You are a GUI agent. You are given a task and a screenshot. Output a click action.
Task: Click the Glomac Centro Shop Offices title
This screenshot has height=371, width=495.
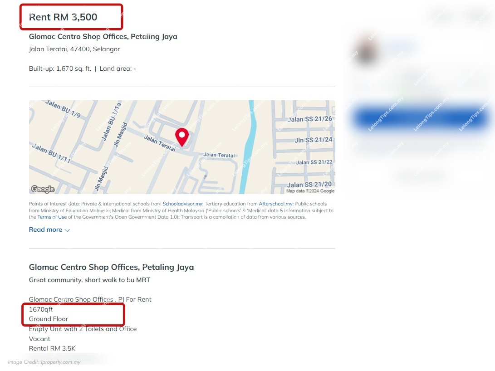coord(103,37)
